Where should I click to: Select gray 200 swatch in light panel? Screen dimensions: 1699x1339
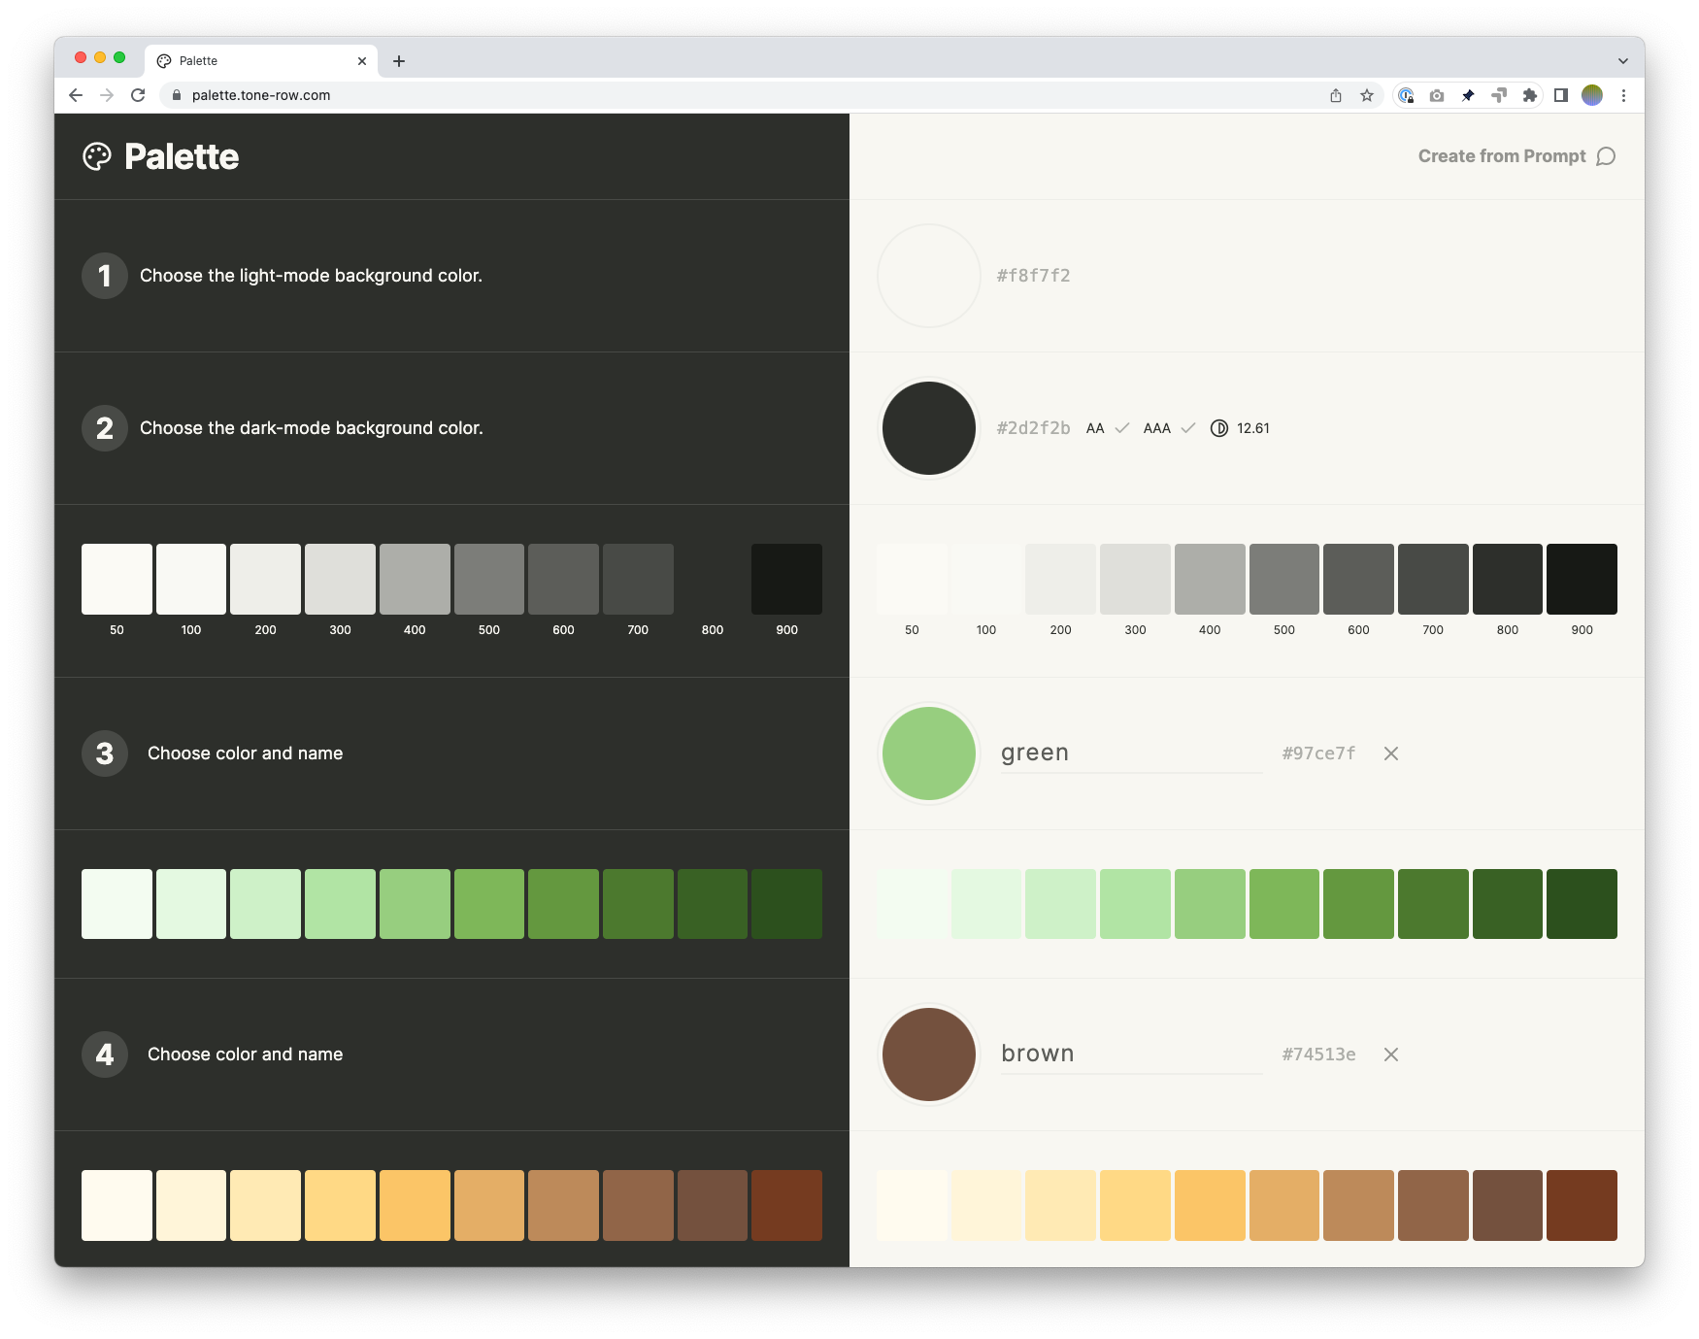[1060, 579]
